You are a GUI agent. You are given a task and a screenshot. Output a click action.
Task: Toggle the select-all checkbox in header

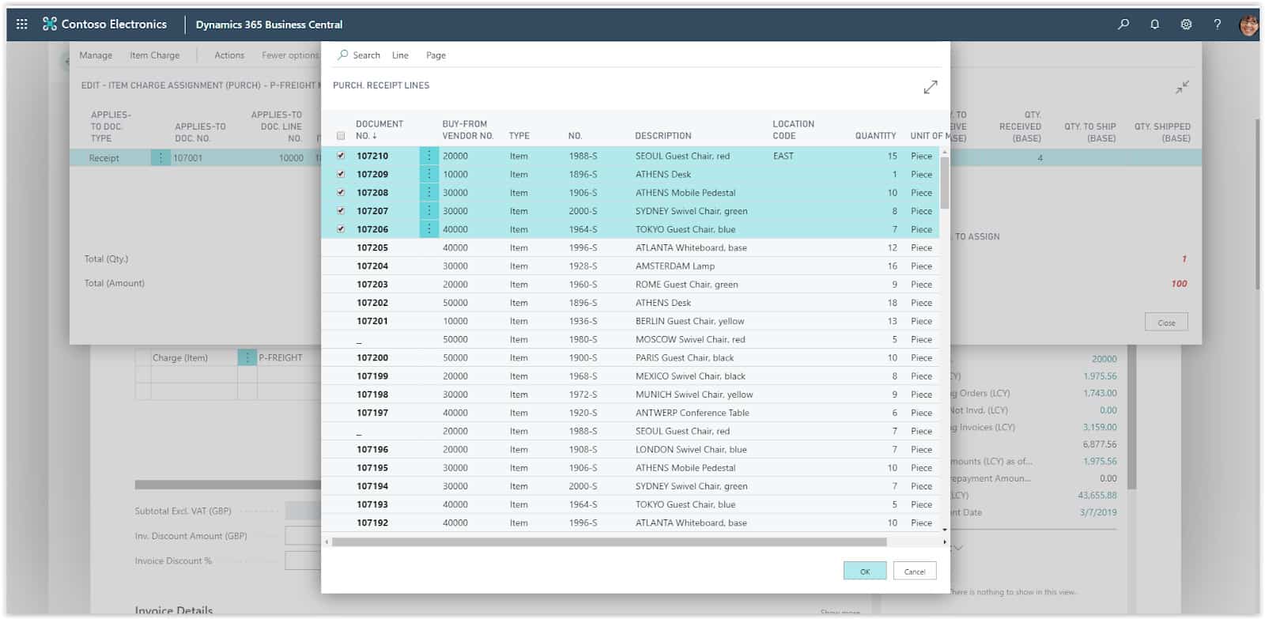click(341, 136)
